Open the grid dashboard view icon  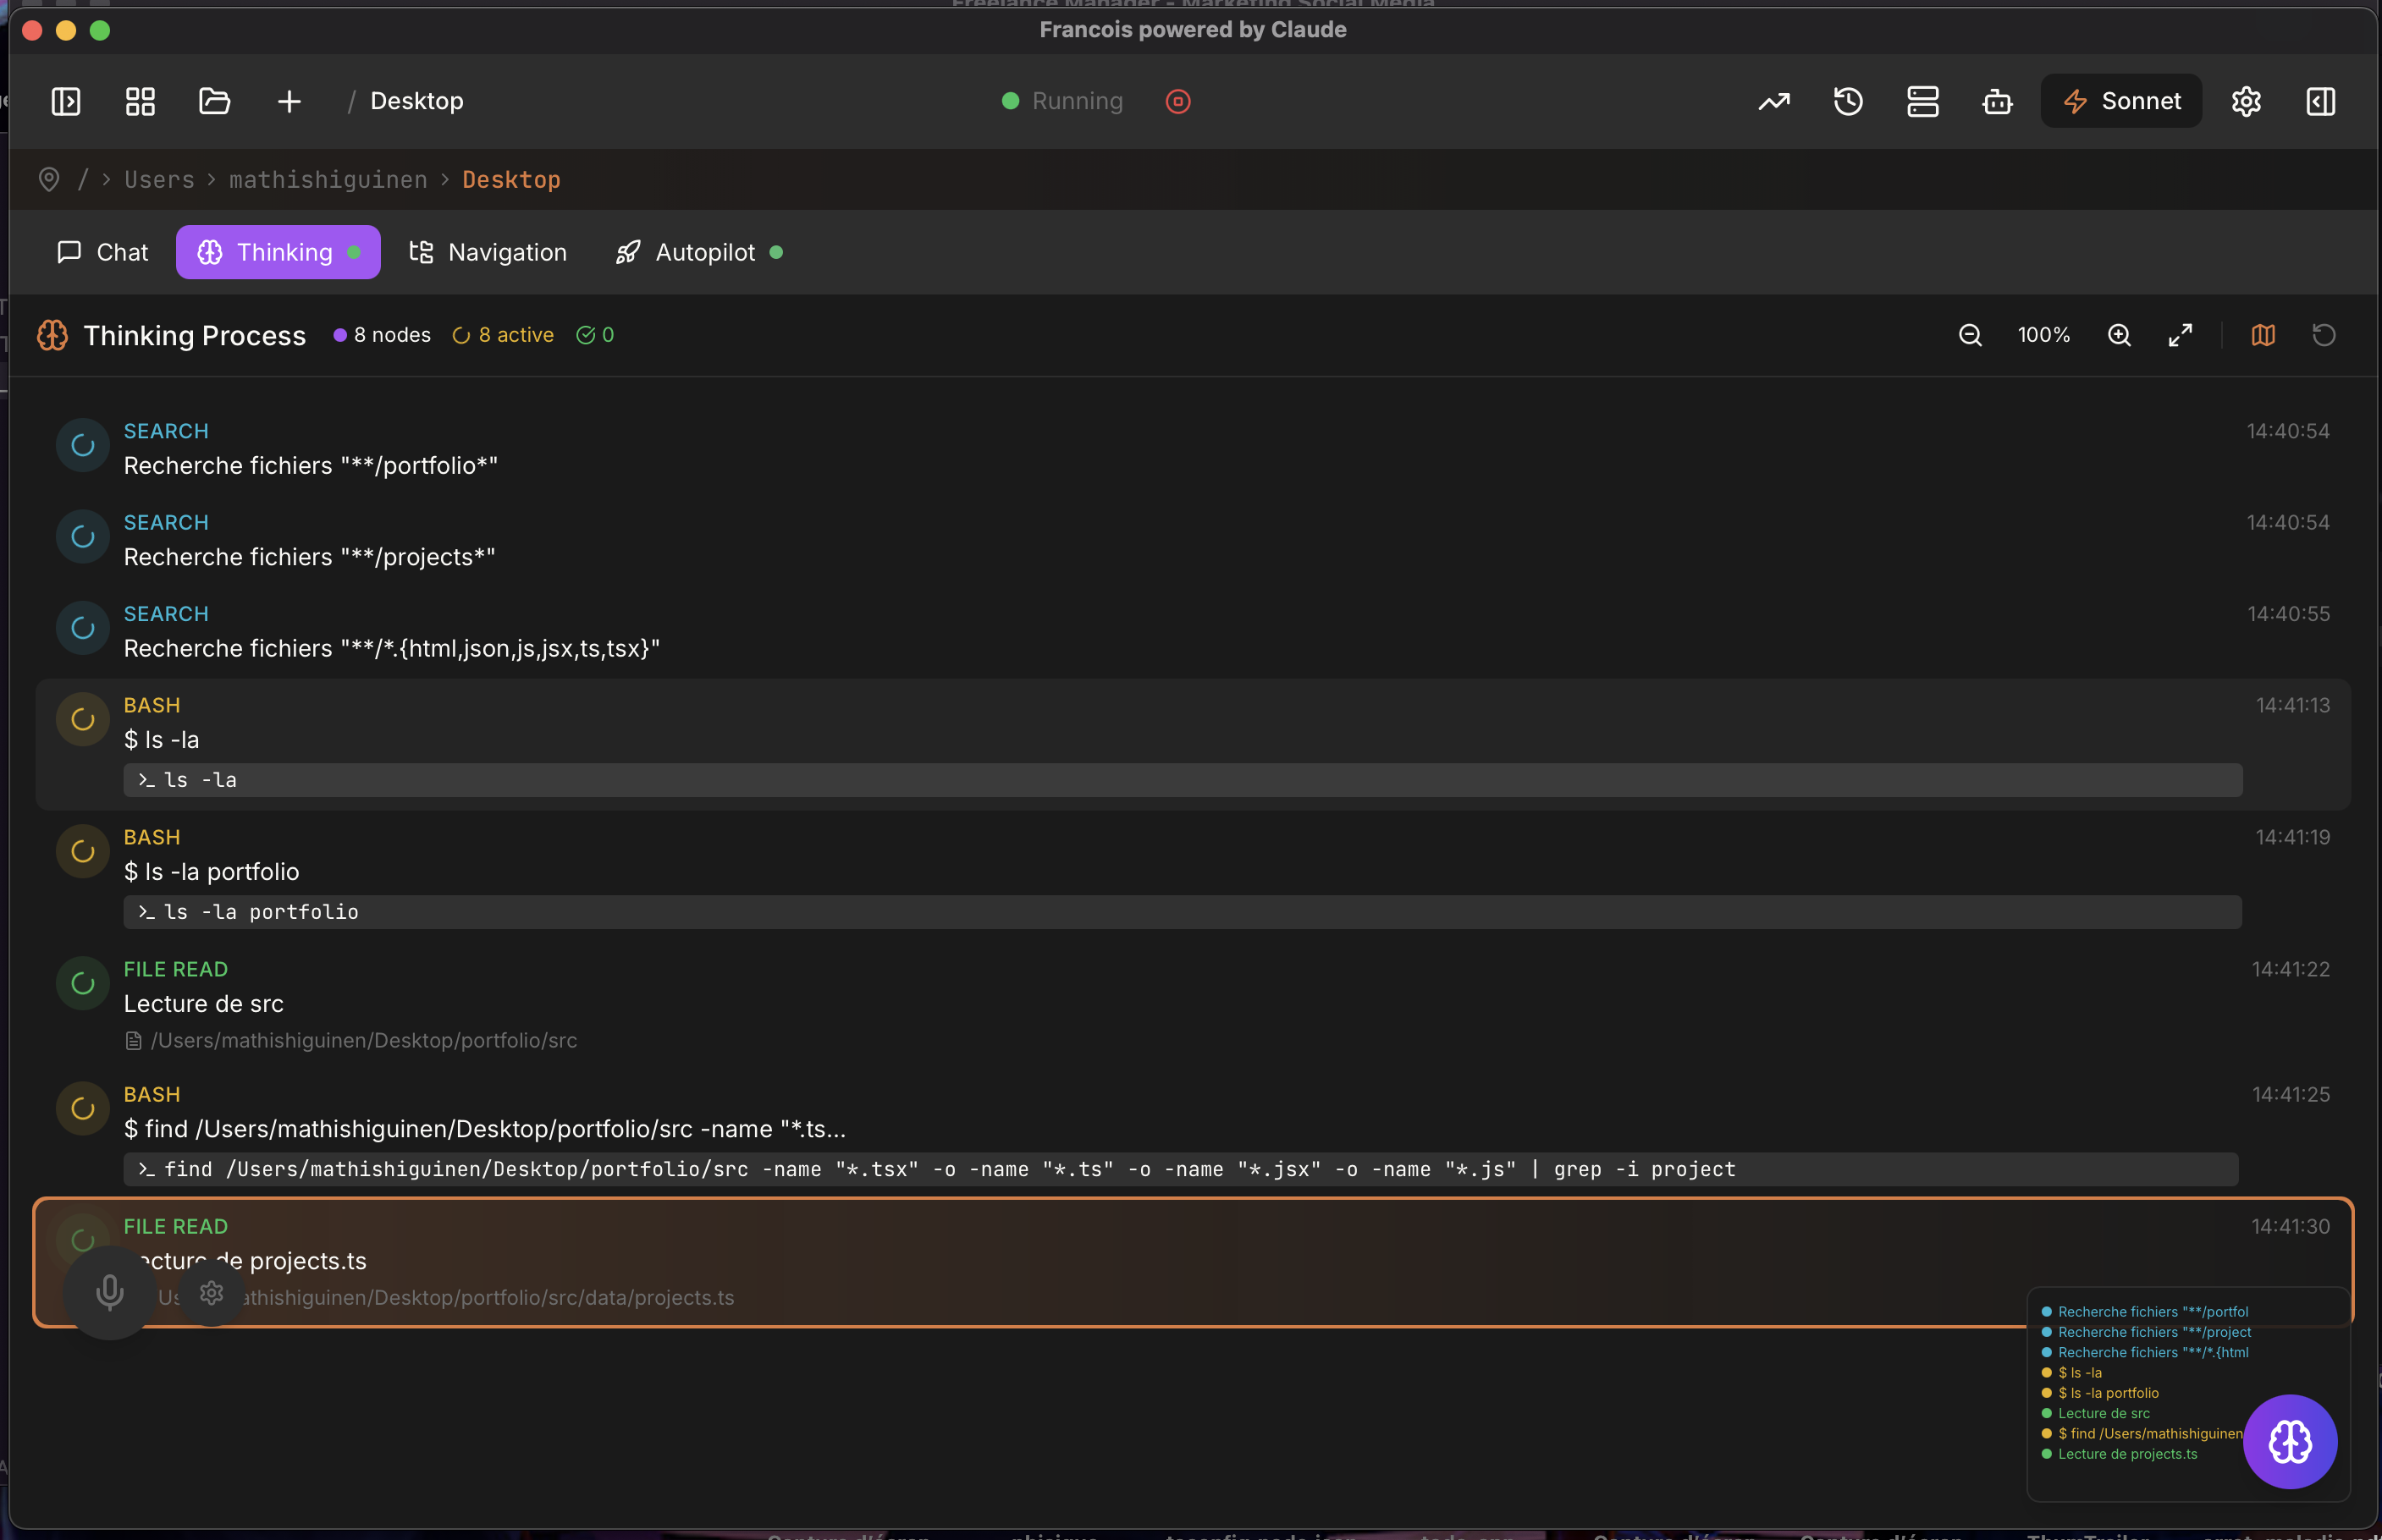[x=140, y=101]
